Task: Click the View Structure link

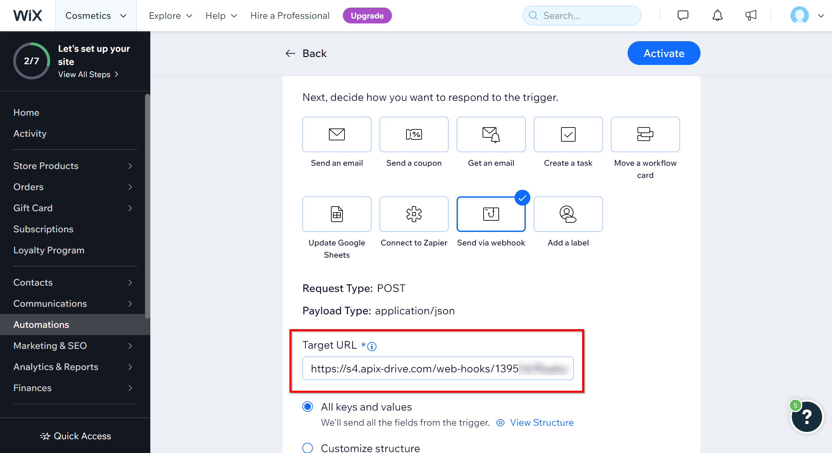Action: (x=542, y=423)
